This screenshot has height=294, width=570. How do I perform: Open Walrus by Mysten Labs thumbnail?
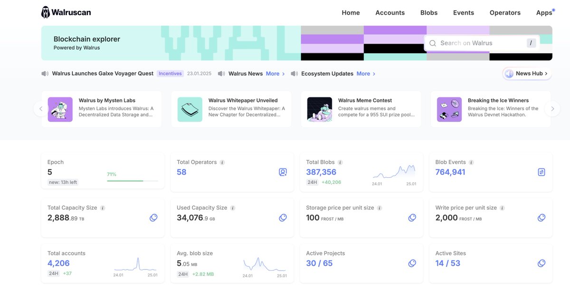(x=60, y=110)
